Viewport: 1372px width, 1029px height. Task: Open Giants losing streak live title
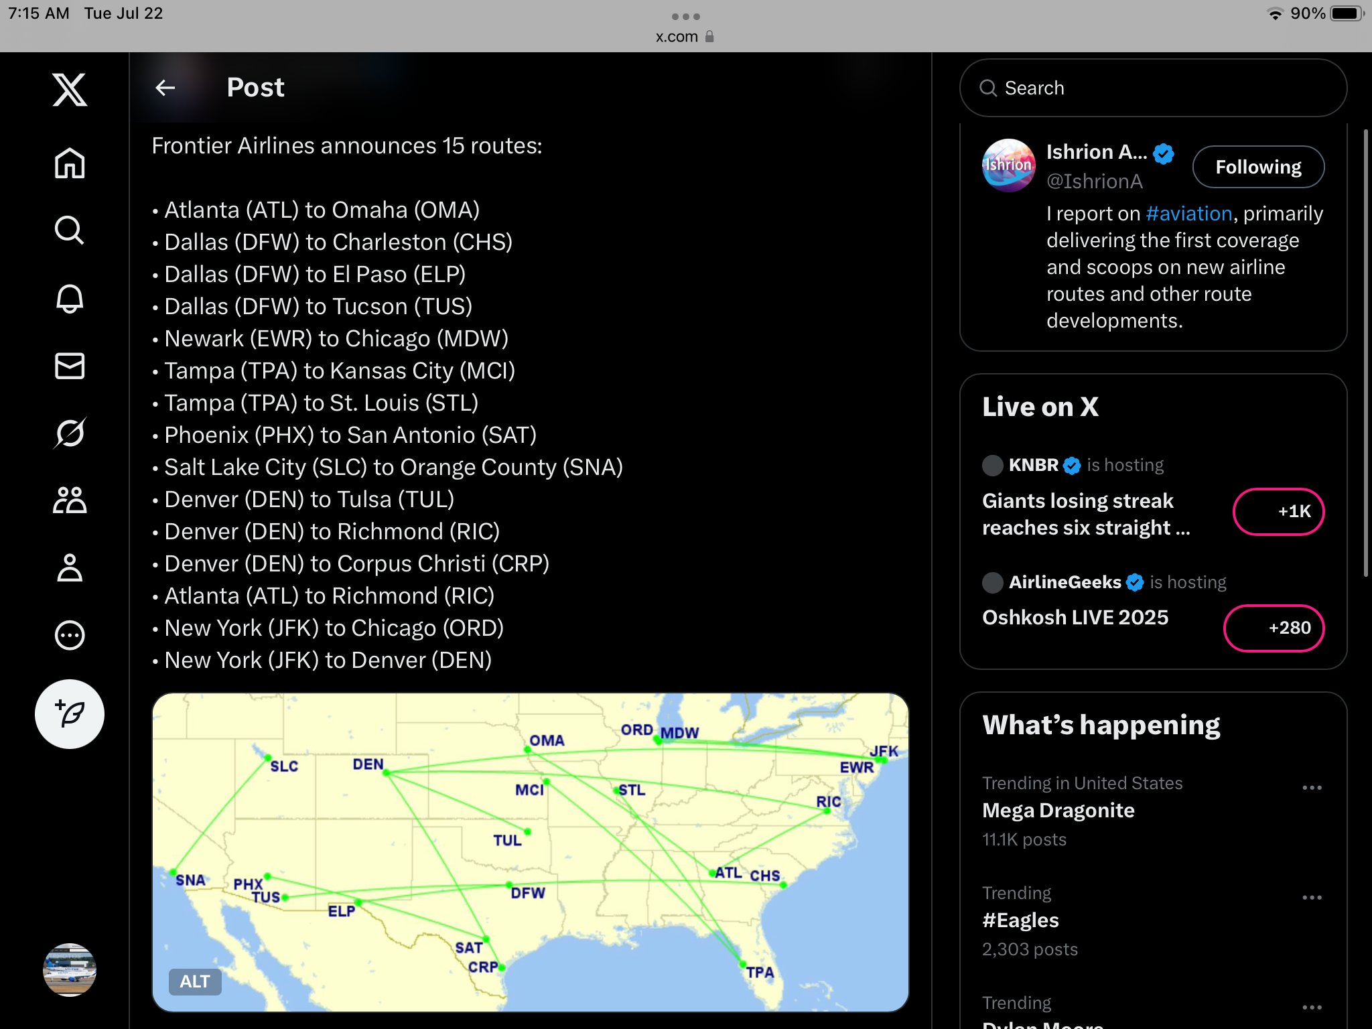1086,514
